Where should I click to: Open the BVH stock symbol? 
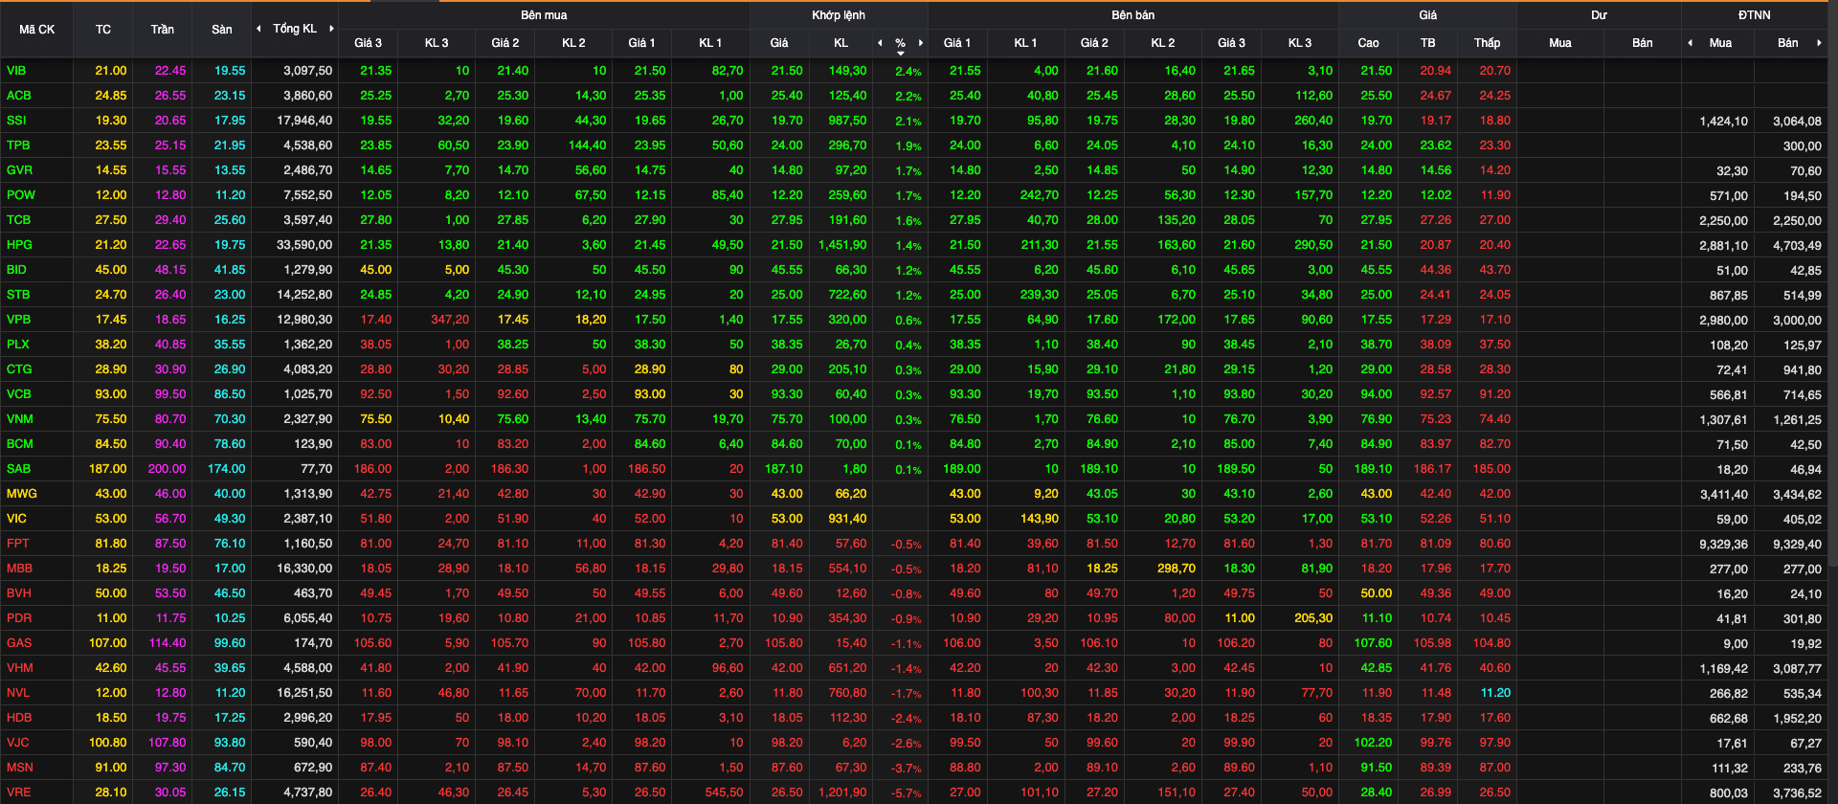click(18, 593)
